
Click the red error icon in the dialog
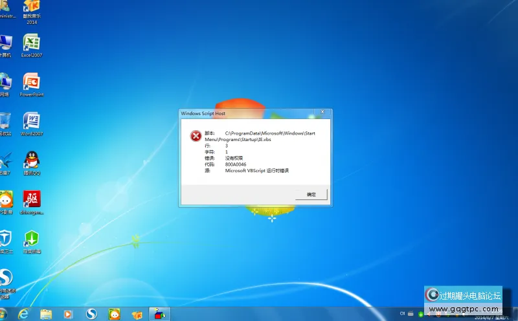[x=196, y=135]
